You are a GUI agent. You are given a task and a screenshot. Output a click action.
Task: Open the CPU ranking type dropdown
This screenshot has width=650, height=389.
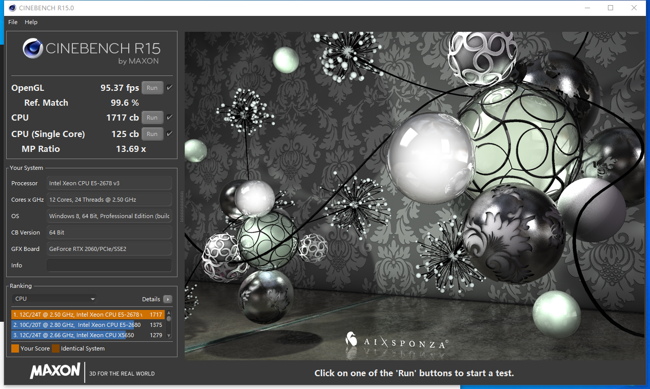(54, 299)
